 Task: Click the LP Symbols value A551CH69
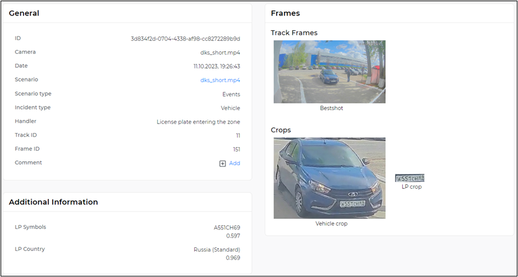(x=227, y=228)
